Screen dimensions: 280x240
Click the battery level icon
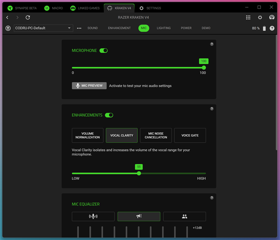(x=264, y=28)
